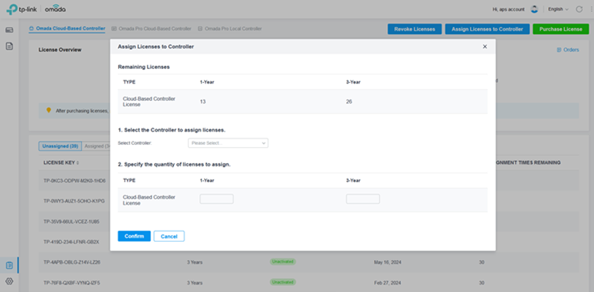This screenshot has width=594, height=292.
Task: Click license key TP-0WY3-AUZ1-5OHO-K1PG
Action: click(74, 201)
